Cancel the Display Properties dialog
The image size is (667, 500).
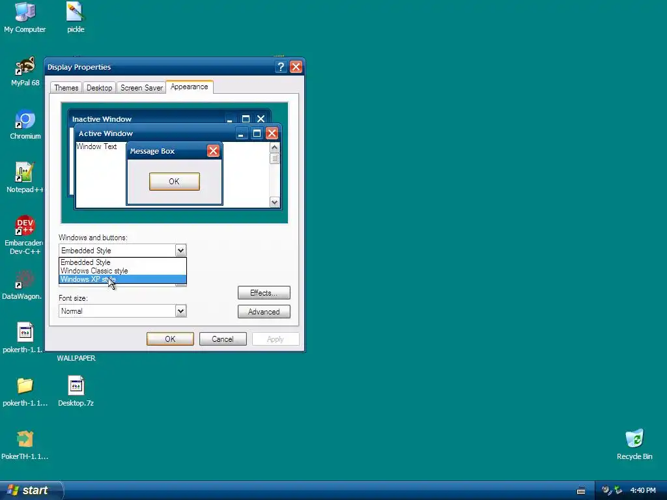tap(223, 339)
